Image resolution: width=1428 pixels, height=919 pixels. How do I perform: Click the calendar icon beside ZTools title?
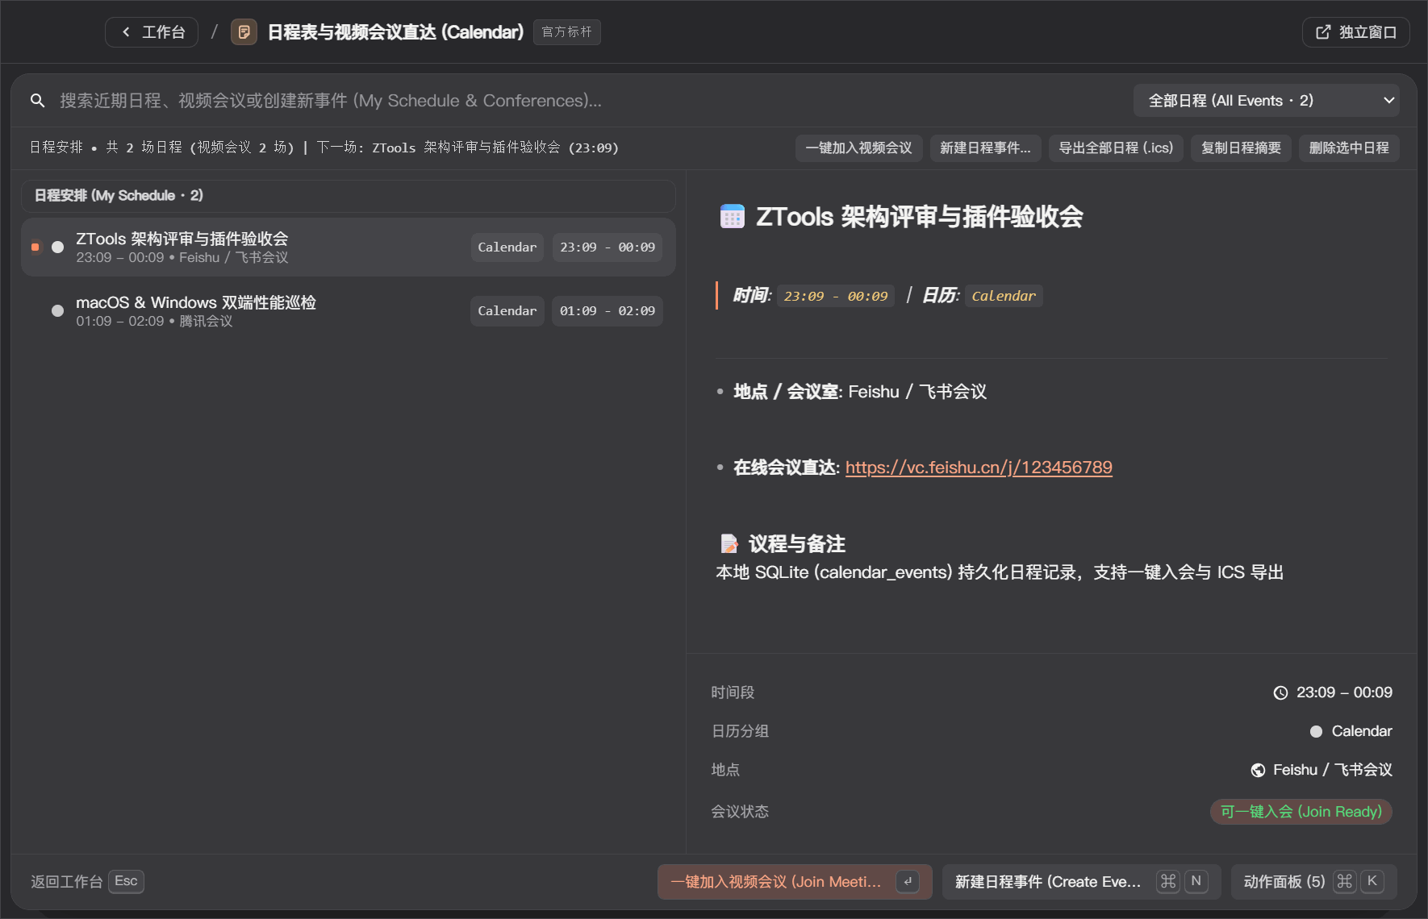732,216
